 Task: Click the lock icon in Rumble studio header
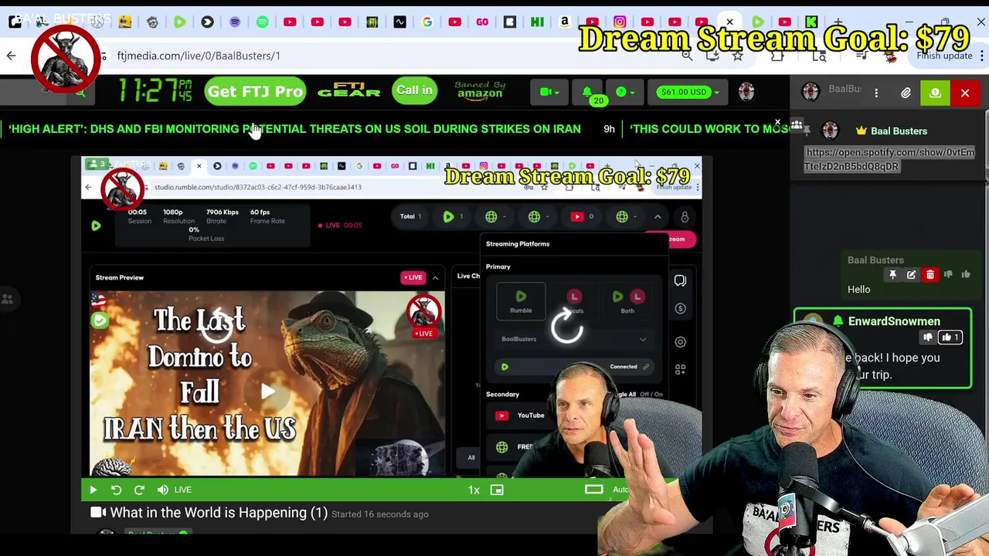(684, 217)
